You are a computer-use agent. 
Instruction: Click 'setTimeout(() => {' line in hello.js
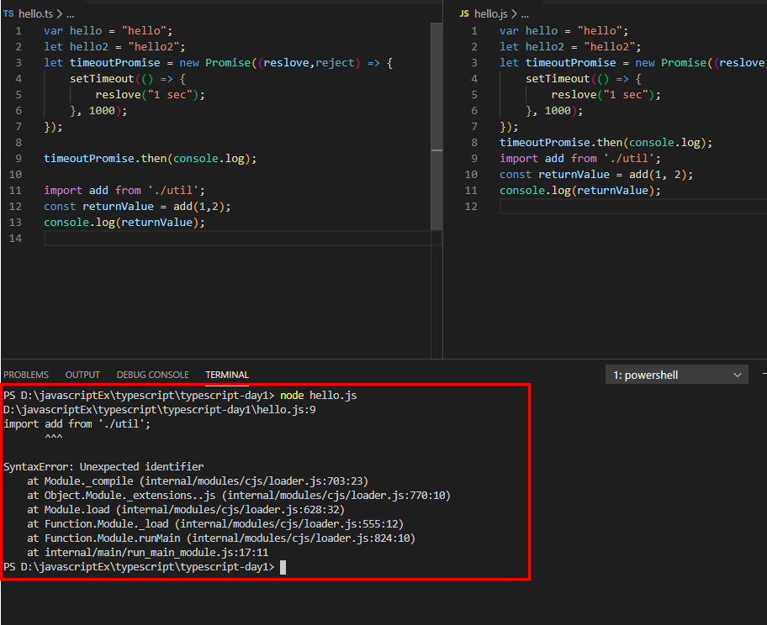click(x=583, y=79)
